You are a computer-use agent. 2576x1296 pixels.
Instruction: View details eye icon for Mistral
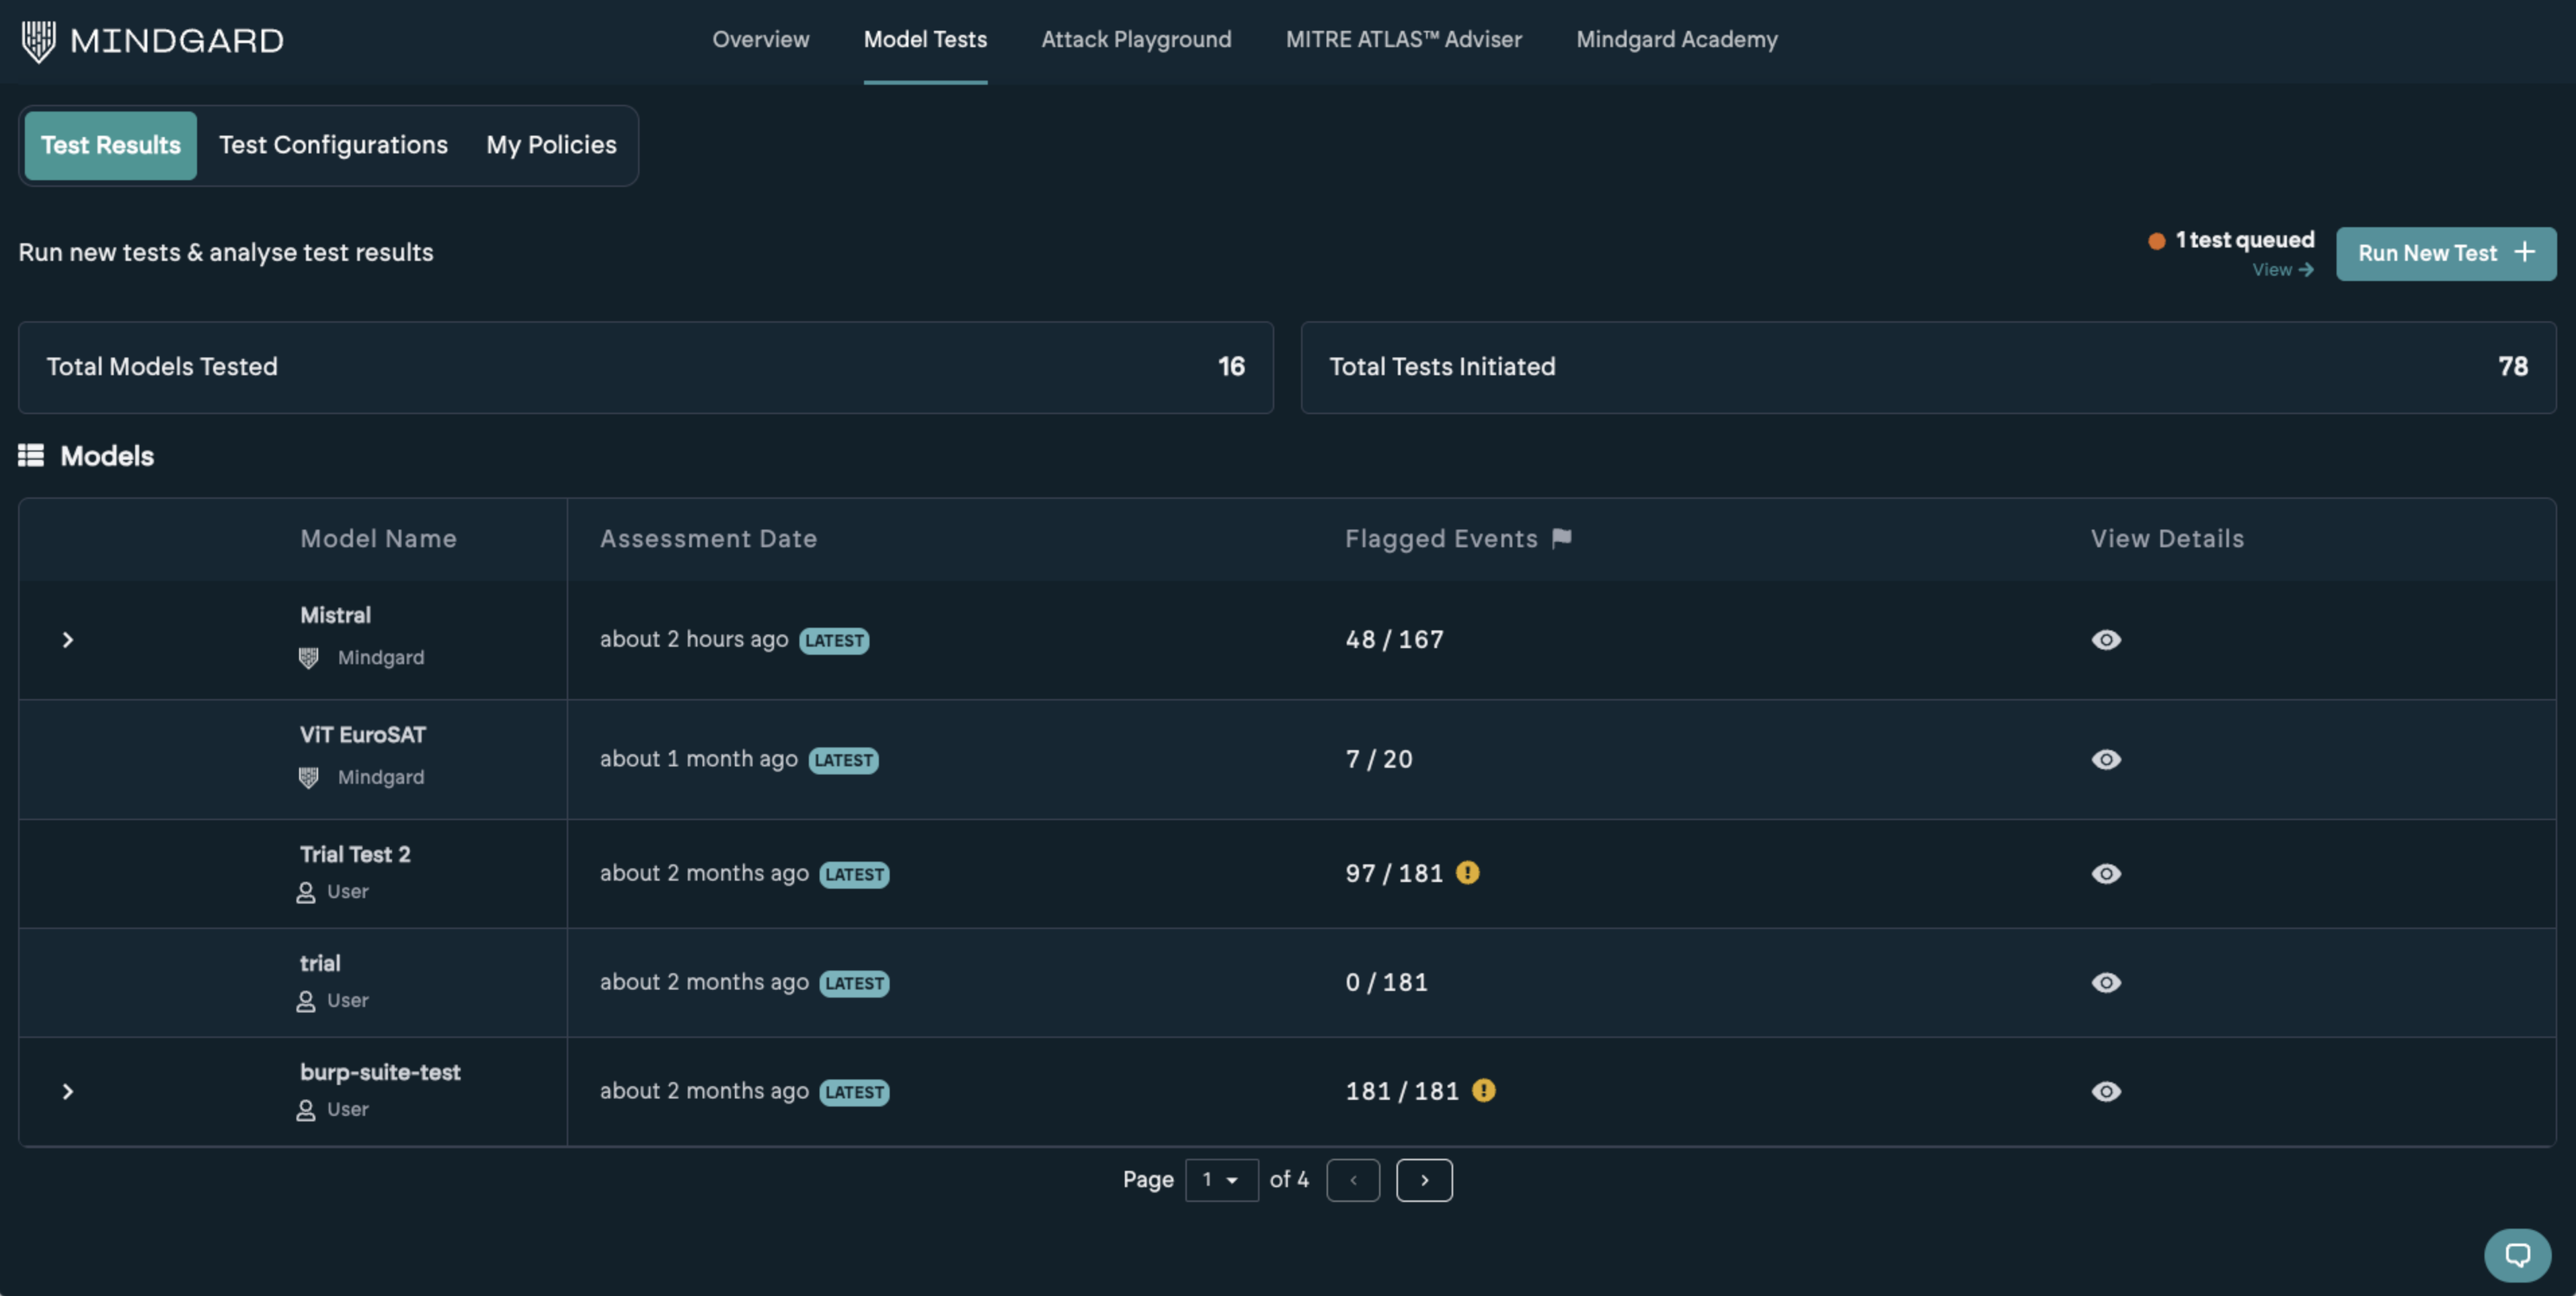(2106, 640)
